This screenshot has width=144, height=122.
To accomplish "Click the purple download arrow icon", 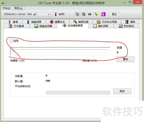I will coord(103,14).
